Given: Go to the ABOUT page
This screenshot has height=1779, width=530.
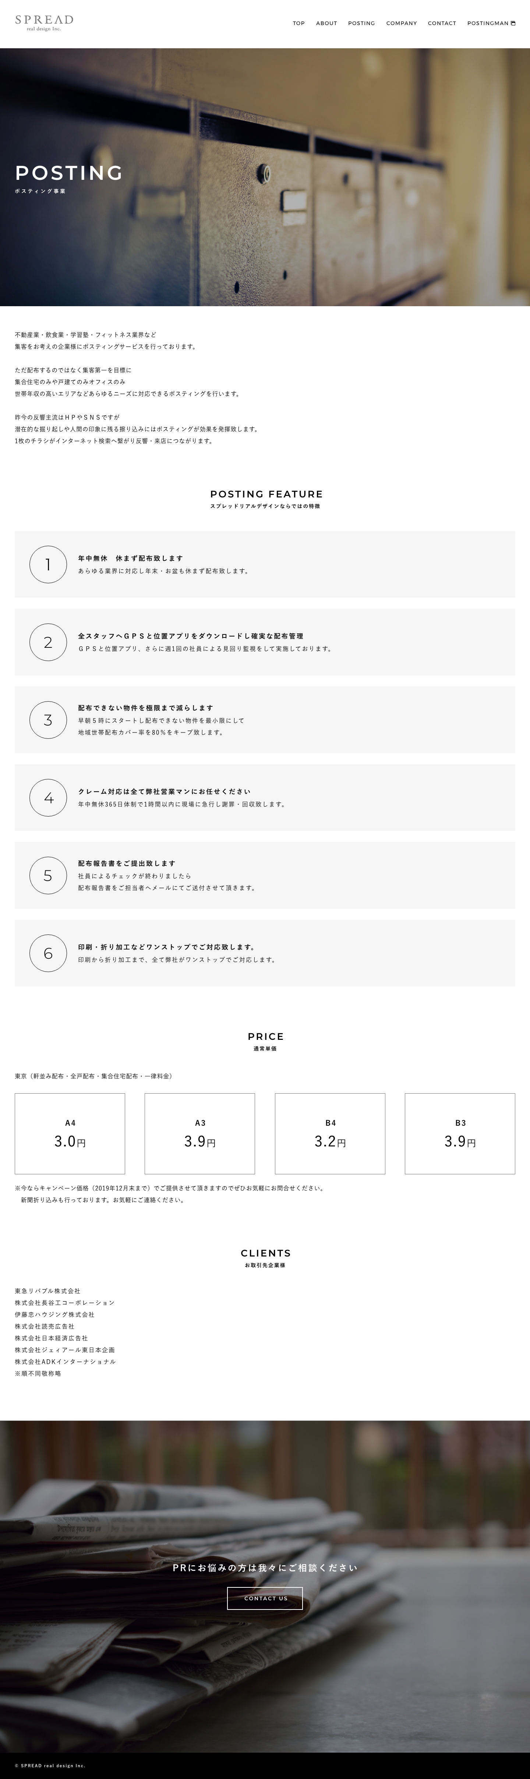Looking at the screenshot, I should point(326,24).
